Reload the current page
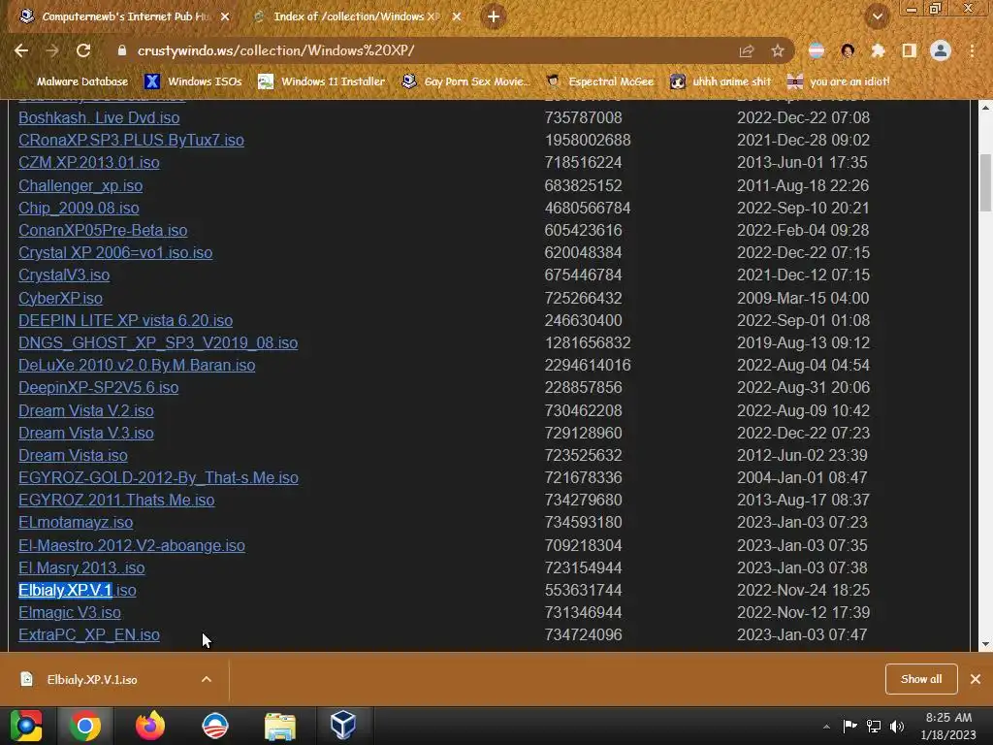The width and height of the screenshot is (993, 745). point(83,50)
